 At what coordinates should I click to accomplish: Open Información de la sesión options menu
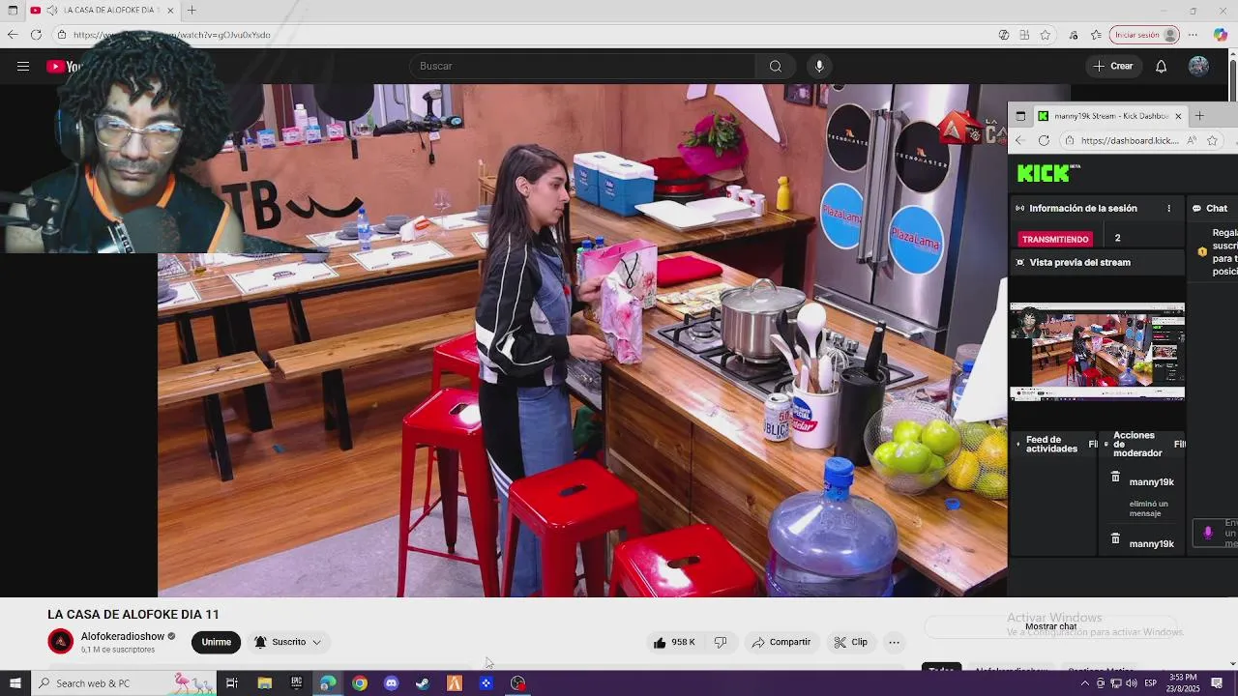pyautogui.click(x=1168, y=208)
